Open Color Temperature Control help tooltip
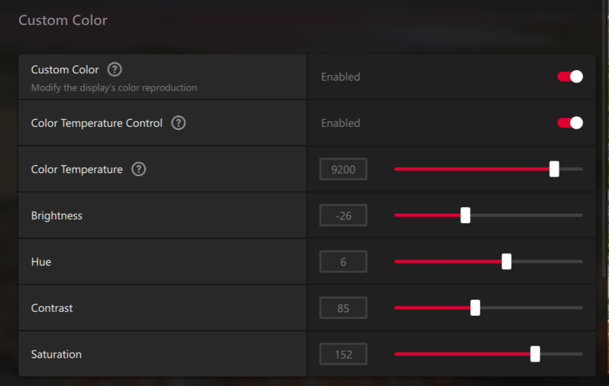The width and height of the screenshot is (609, 386). tap(178, 123)
